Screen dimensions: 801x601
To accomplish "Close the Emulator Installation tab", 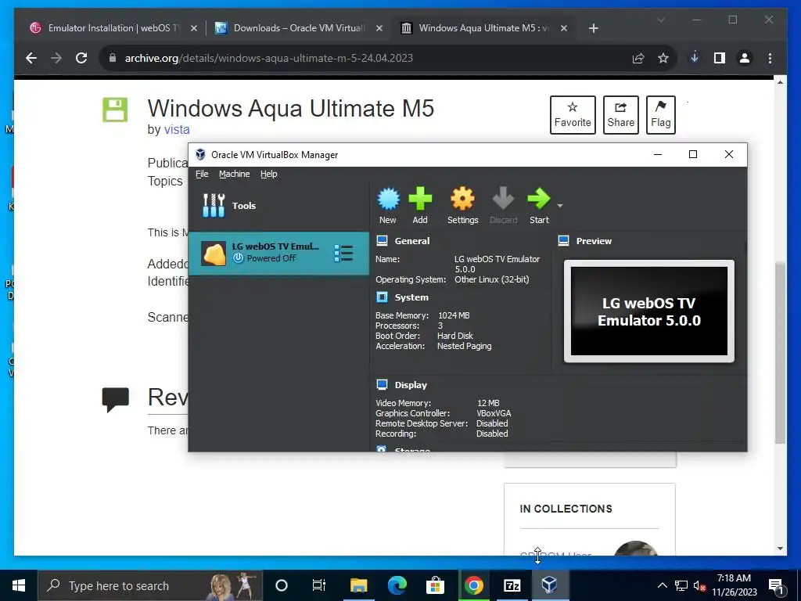I will click(194, 28).
